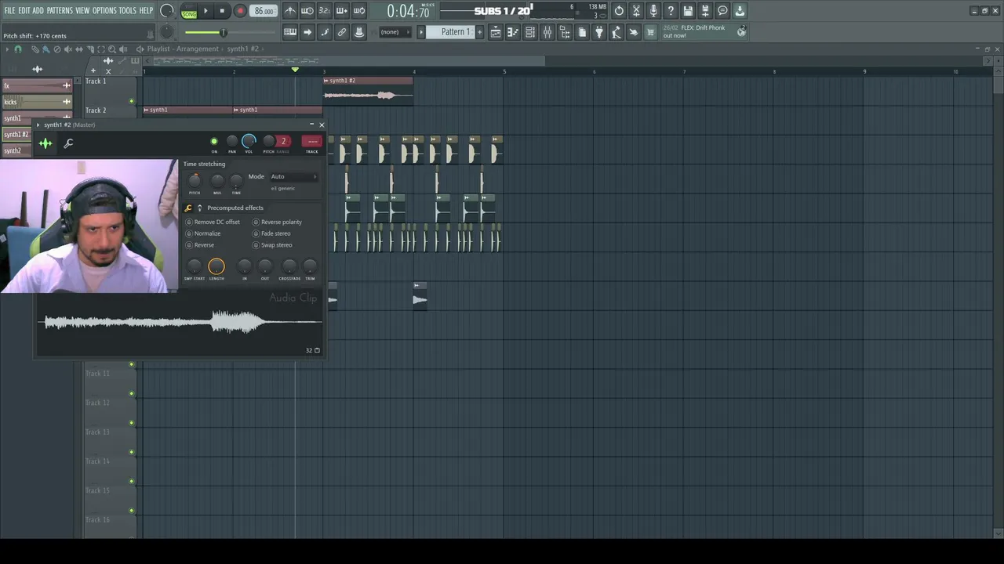Image resolution: width=1004 pixels, height=564 pixels.
Task: Open the OPTIONS menu
Action: coord(104,11)
